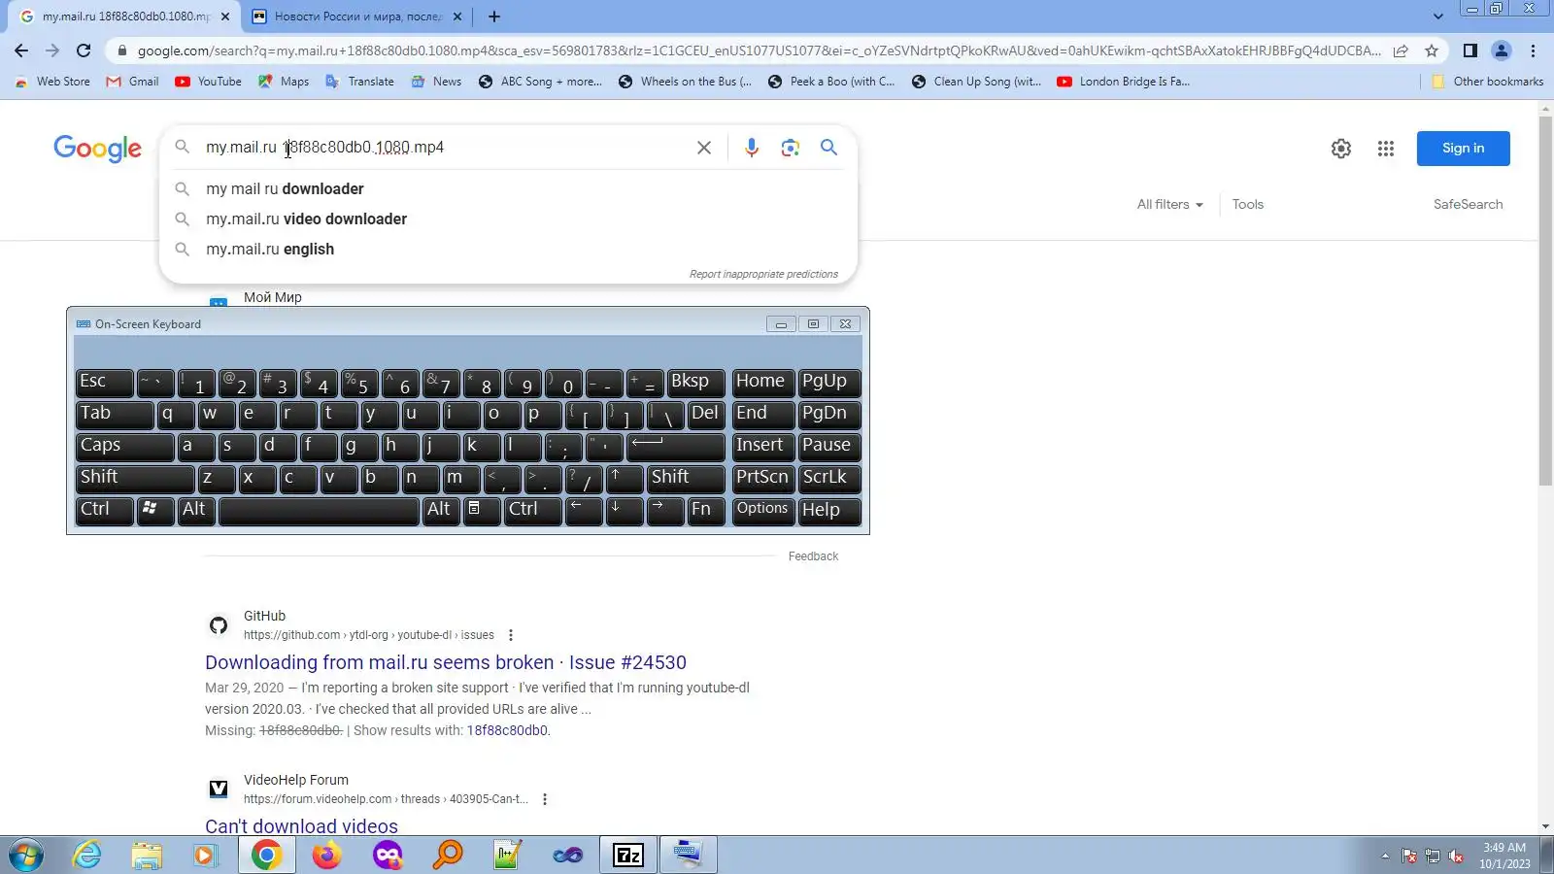Click the Feedback link
This screenshot has height=874, width=1554.
tap(813, 556)
